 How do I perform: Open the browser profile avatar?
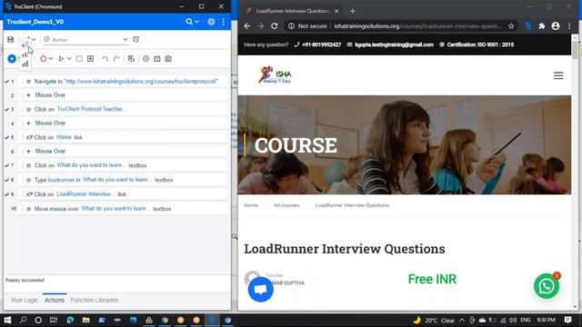556,26
